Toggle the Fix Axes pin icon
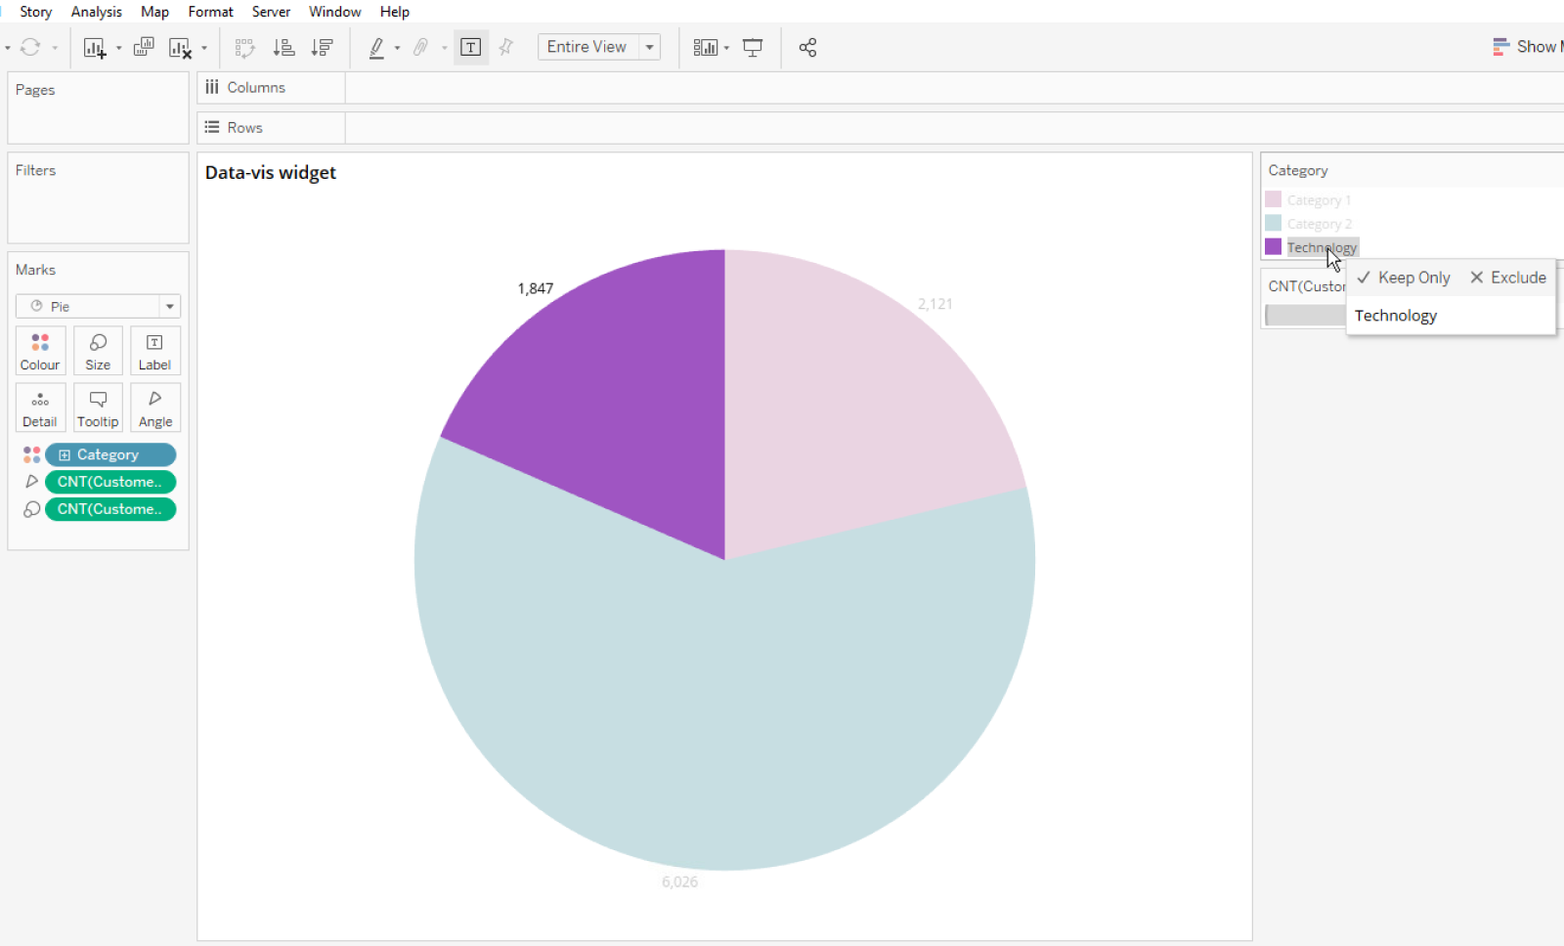Screen dimensions: 1564x946 coord(506,46)
